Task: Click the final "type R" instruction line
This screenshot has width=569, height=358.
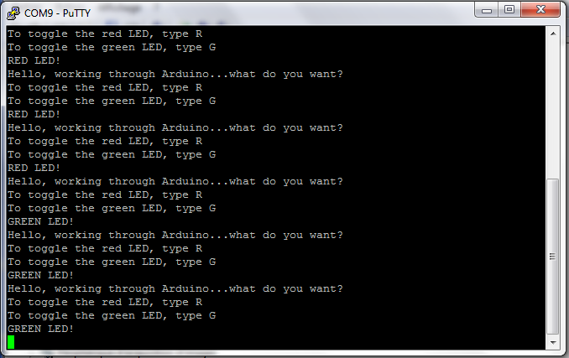Action: click(x=105, y=302)
